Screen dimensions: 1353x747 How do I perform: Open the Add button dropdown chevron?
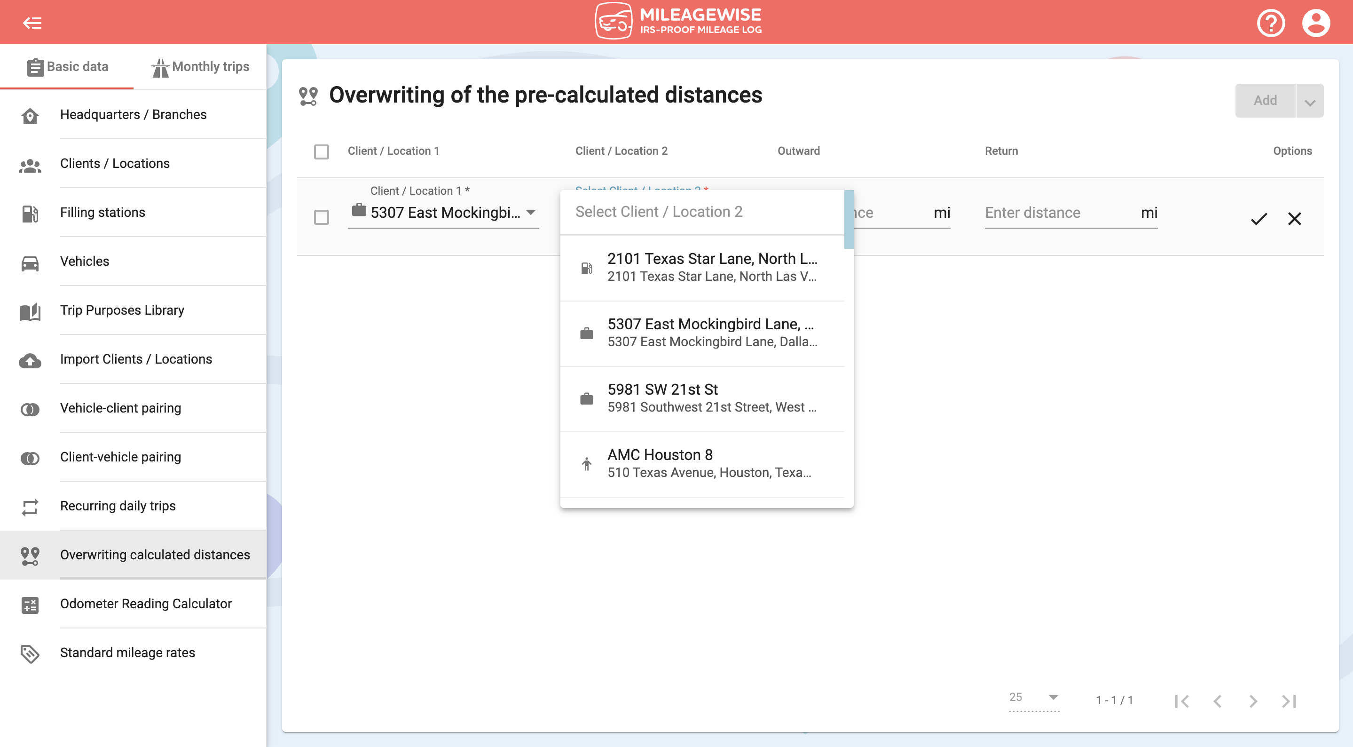[x=1309, y=100]
